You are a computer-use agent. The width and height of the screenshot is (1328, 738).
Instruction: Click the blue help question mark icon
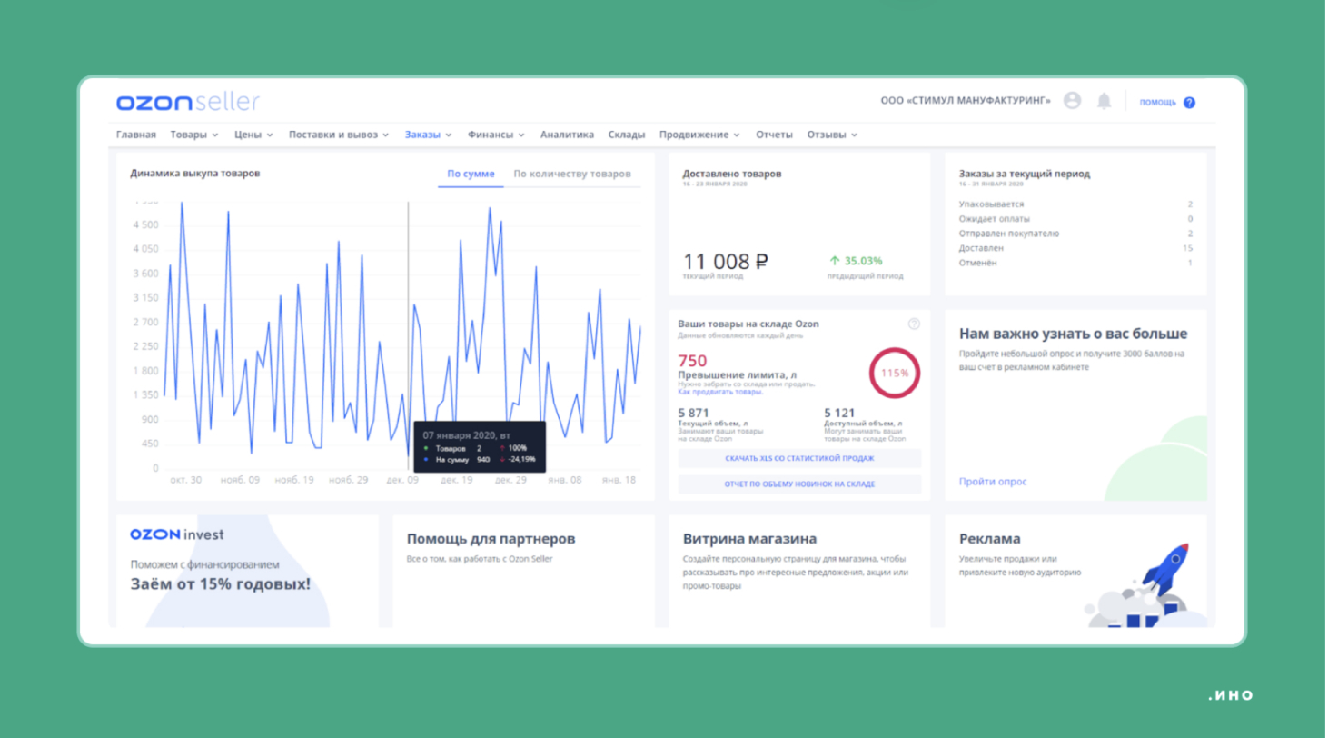(1190, 103)
